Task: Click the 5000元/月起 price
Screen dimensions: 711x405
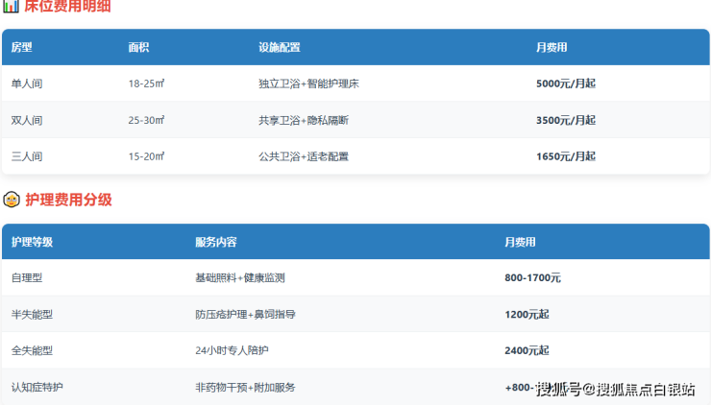Action: (566, 83)
